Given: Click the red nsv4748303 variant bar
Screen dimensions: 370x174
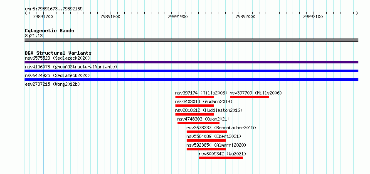Looking at the screenshot, I should click(198, 123).
